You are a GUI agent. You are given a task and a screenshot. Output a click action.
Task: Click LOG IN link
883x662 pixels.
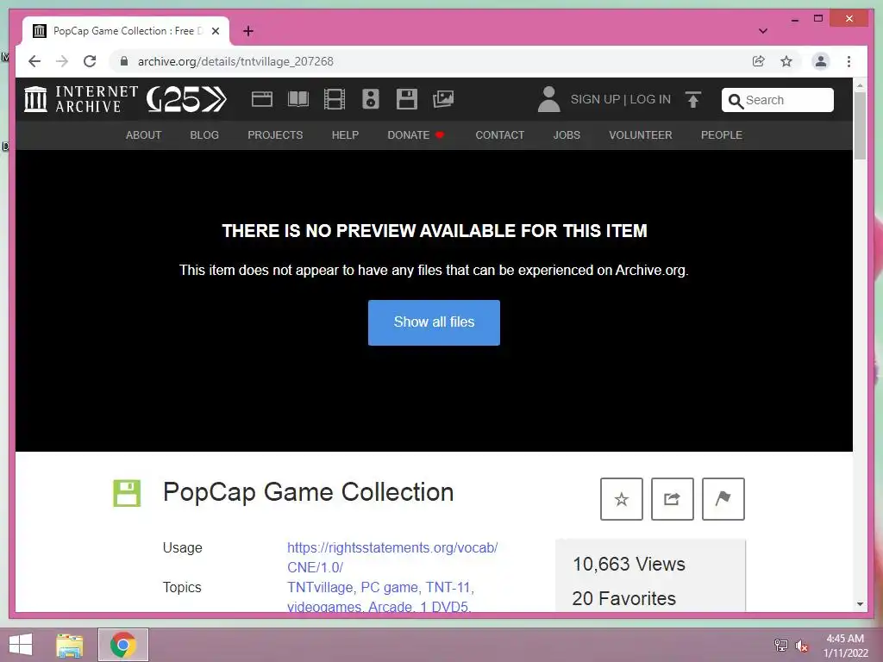[650, 100]
